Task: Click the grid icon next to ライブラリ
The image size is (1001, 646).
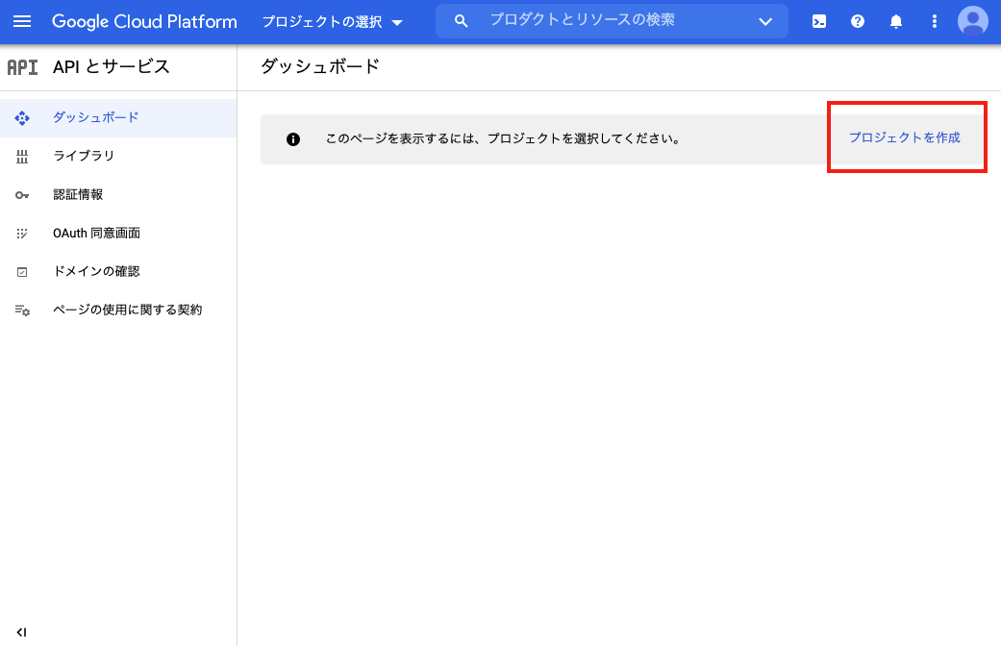Action: tap(21, 156)
